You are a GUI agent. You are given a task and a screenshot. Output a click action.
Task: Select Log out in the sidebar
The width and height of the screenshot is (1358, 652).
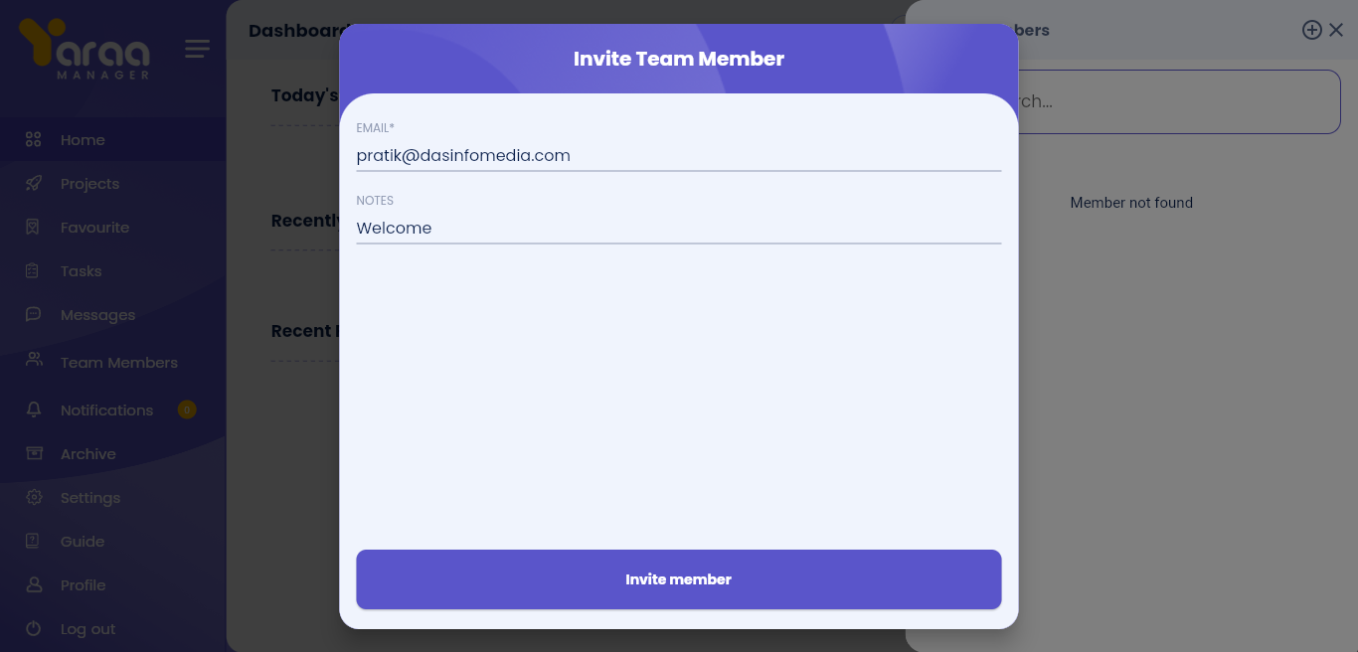87,629
